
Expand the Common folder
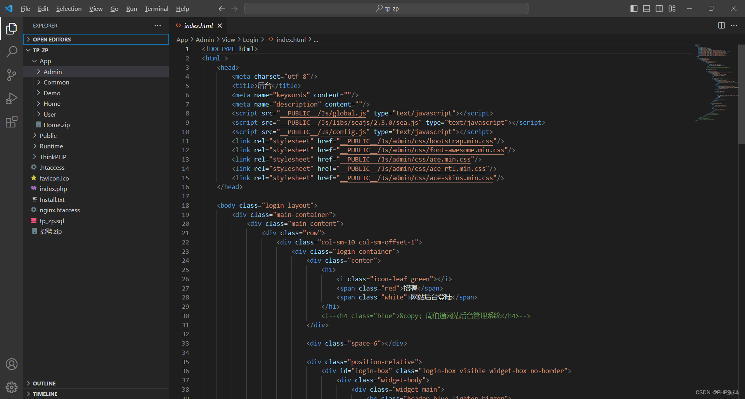tap(96, 82)
